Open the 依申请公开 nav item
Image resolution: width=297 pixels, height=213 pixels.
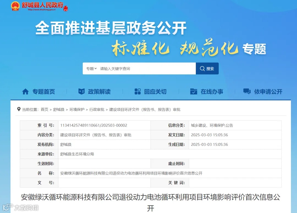pos(268,92)
